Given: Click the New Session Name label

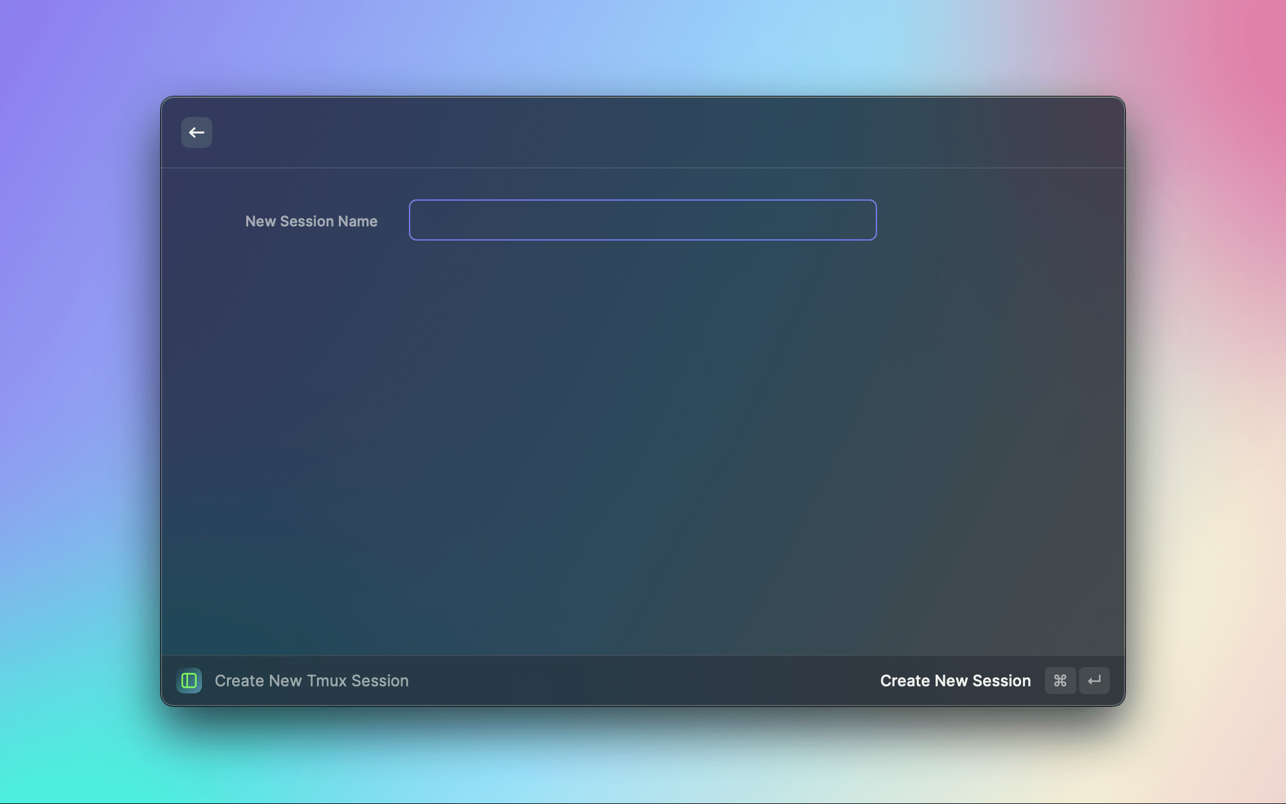Looking at the screenshot, I should 311,221.
